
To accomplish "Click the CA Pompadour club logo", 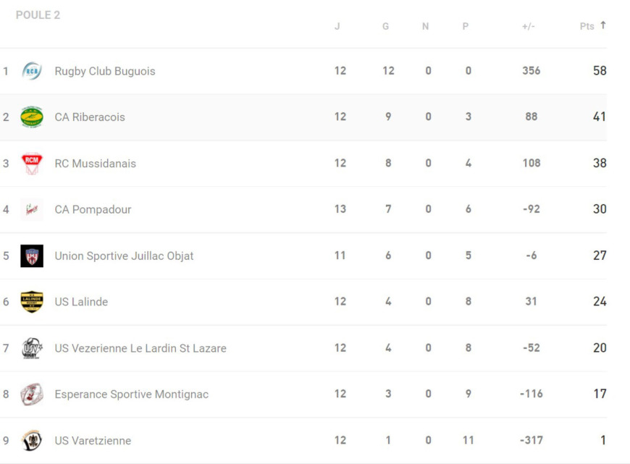I will (32, 209).
